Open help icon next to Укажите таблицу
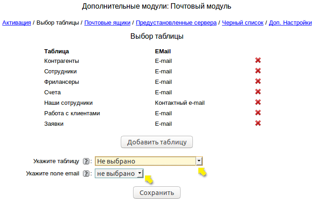The width and height of the screenshot is (315, 200). pyautogui.click(x=86, y=161)
